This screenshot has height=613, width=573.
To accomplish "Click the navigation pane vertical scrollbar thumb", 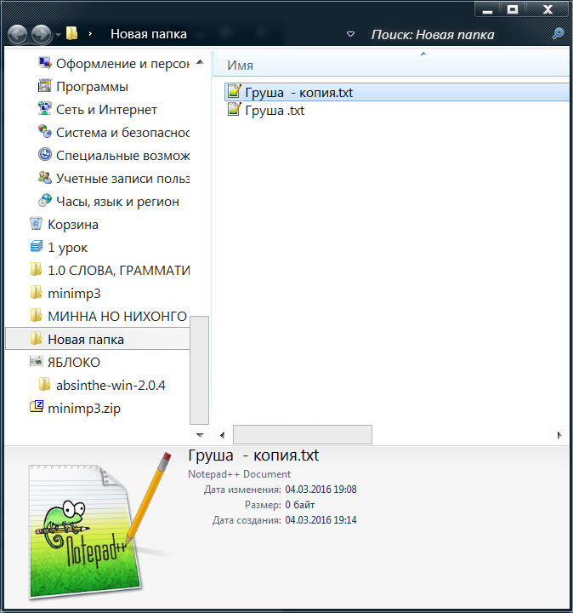I will (200, 370).
